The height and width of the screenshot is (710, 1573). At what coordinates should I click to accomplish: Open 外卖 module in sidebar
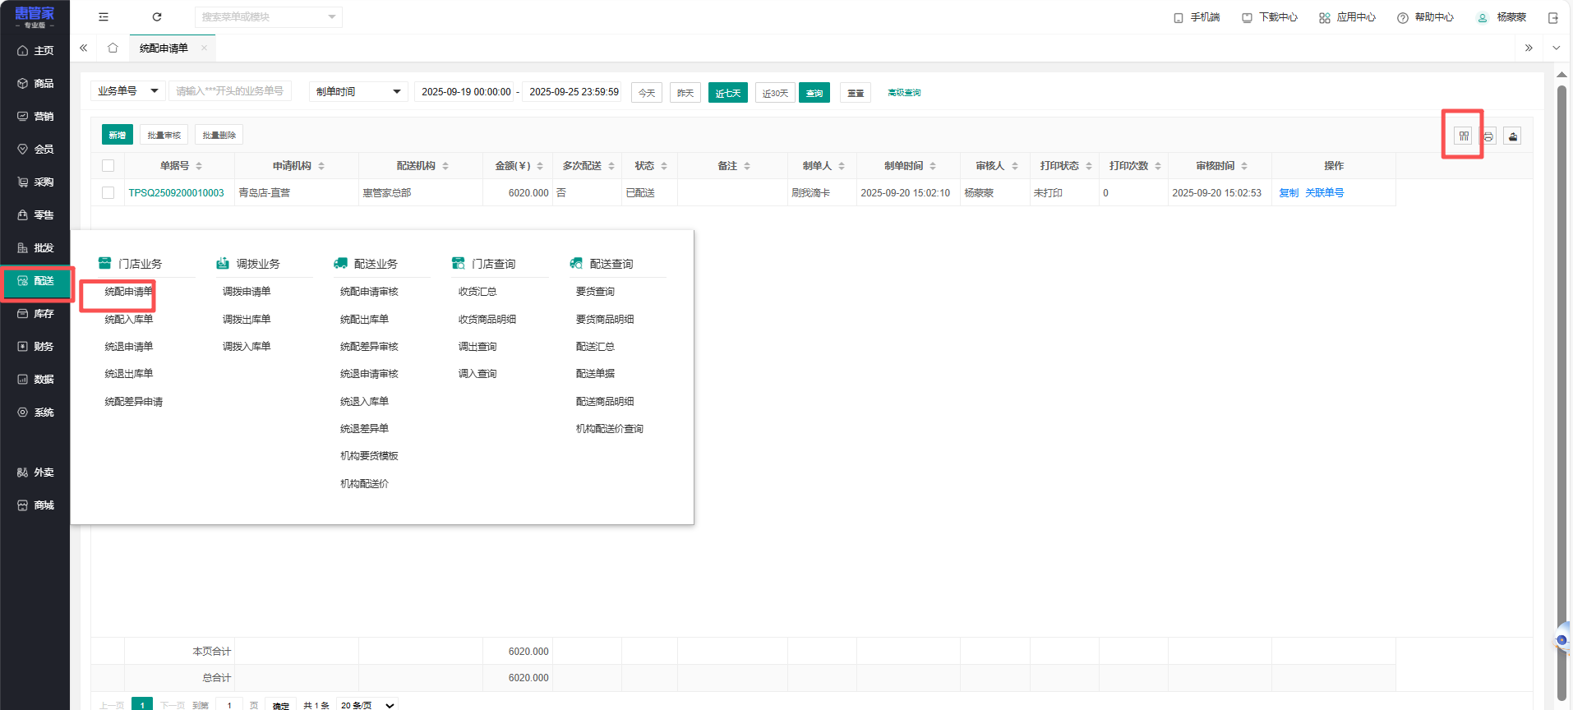(35, 473)
